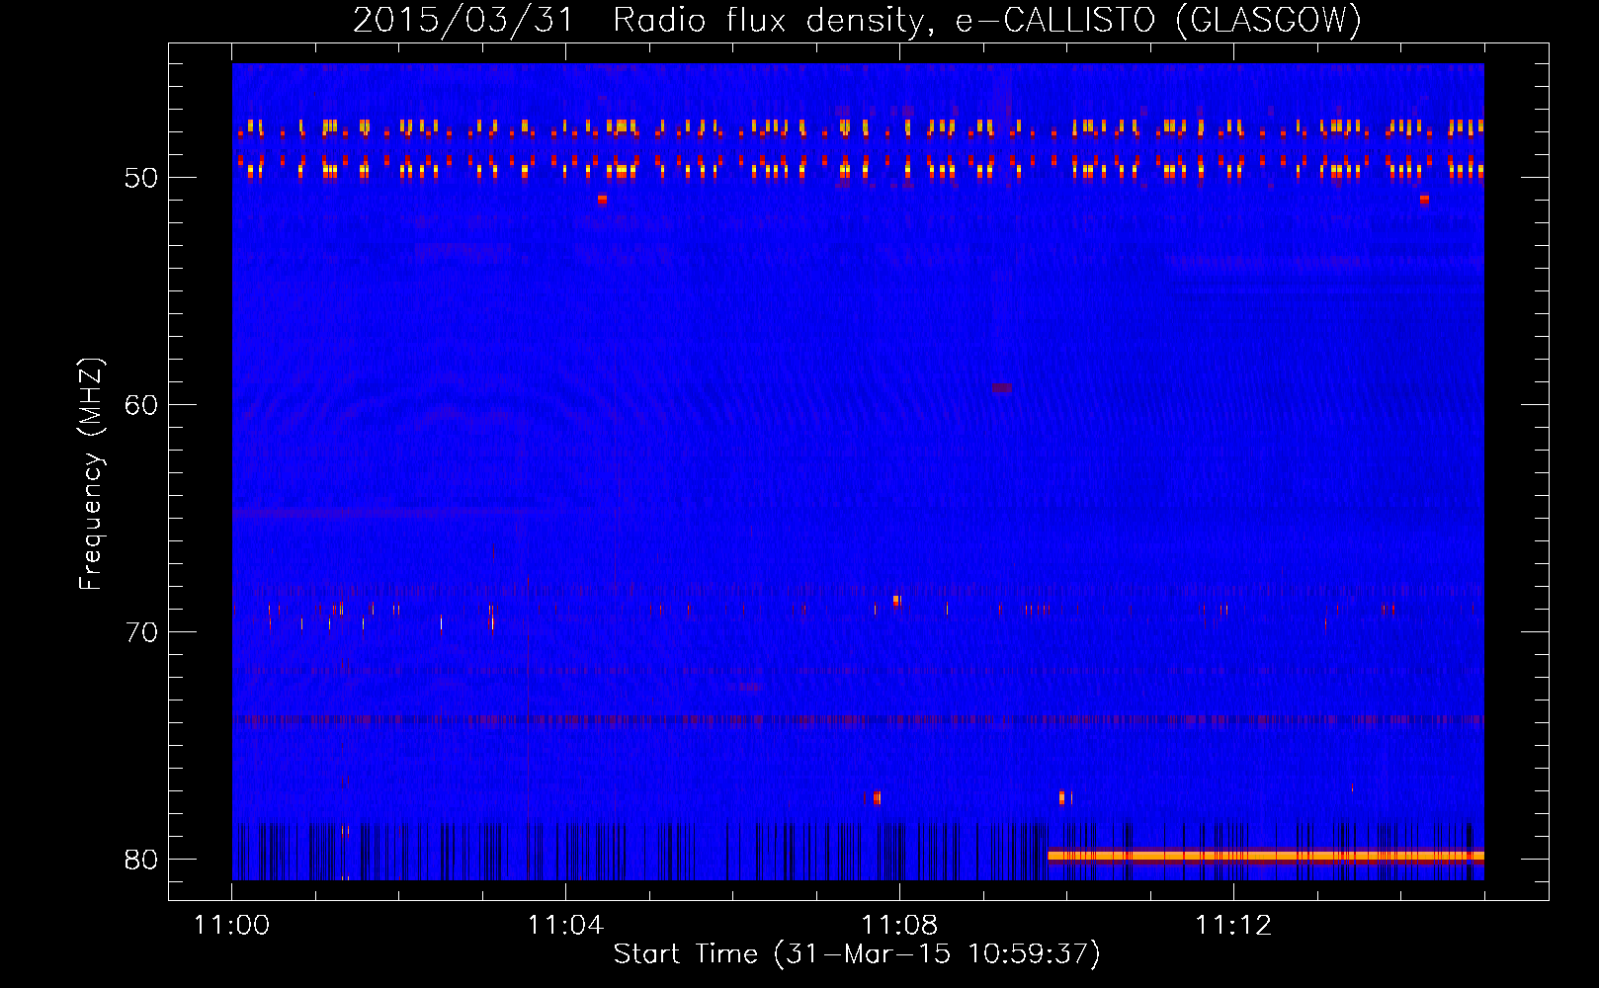Click the 60 frequency tick label
1599x988 pixels.
141,405
